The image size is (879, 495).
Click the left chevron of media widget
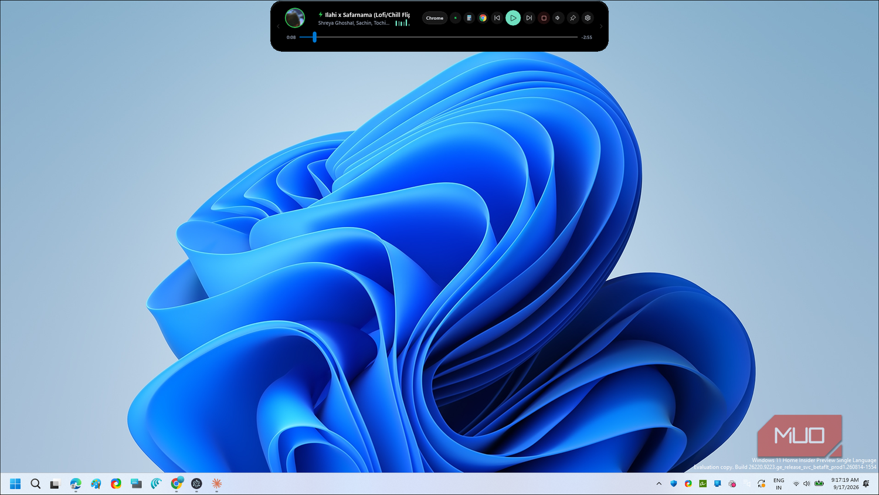(x=278, y=26)
